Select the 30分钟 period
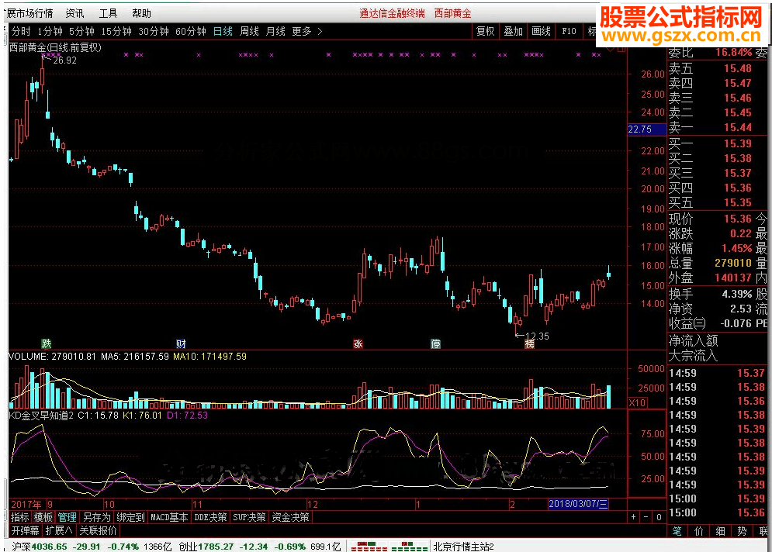The image size is (772, 552). (x=154, y=32)
